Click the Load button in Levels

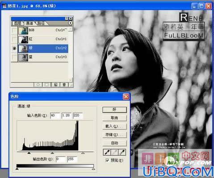(x=114, y=126)
